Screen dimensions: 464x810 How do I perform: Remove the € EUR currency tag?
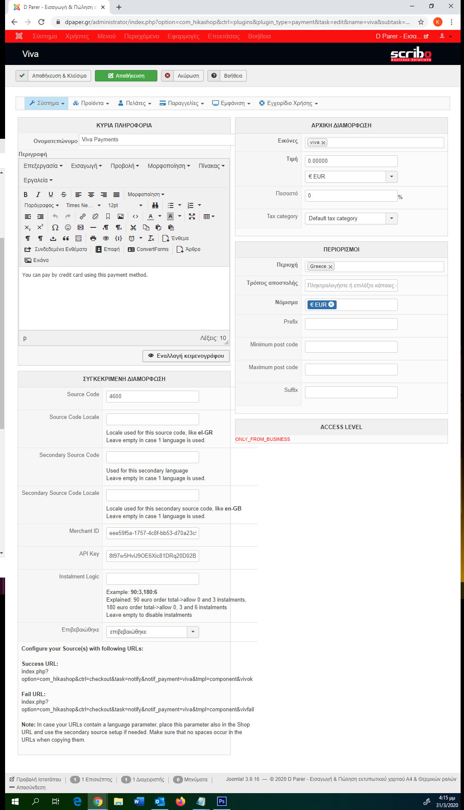331,305
